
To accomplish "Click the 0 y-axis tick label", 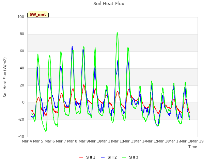I will (x=23, y=102).
